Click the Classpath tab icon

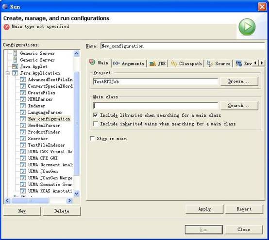coord(174,64)
